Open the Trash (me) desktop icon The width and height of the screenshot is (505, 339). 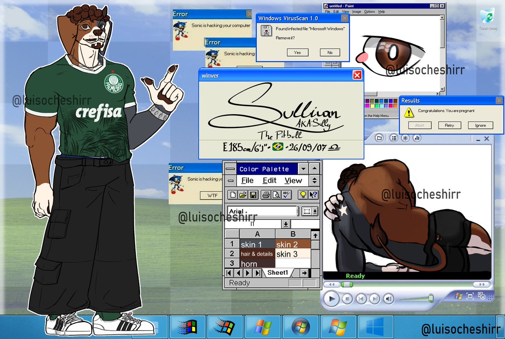488,19
